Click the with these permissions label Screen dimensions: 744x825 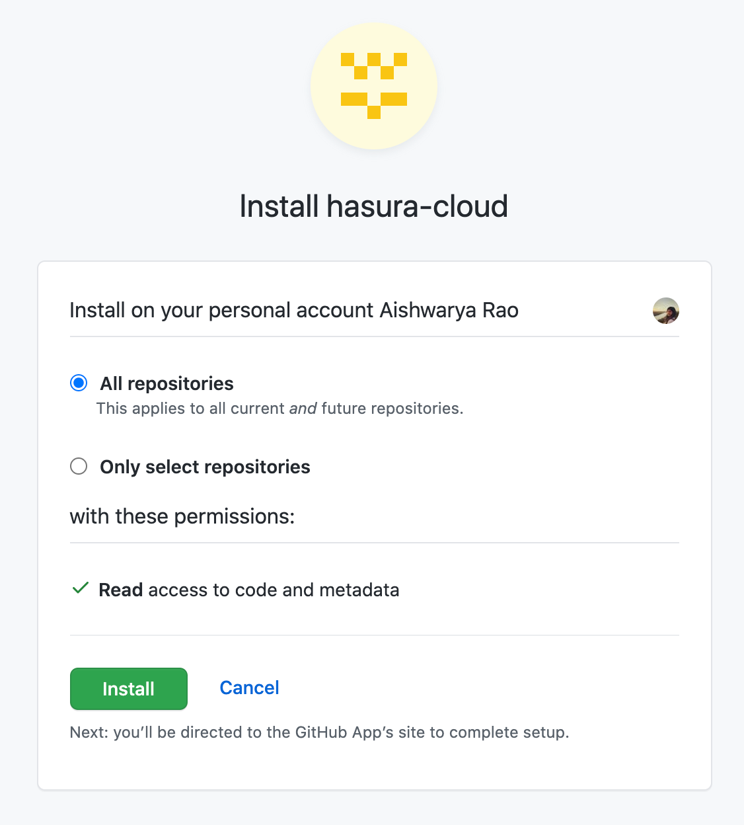pyautogui.click(x=182, y=516)
